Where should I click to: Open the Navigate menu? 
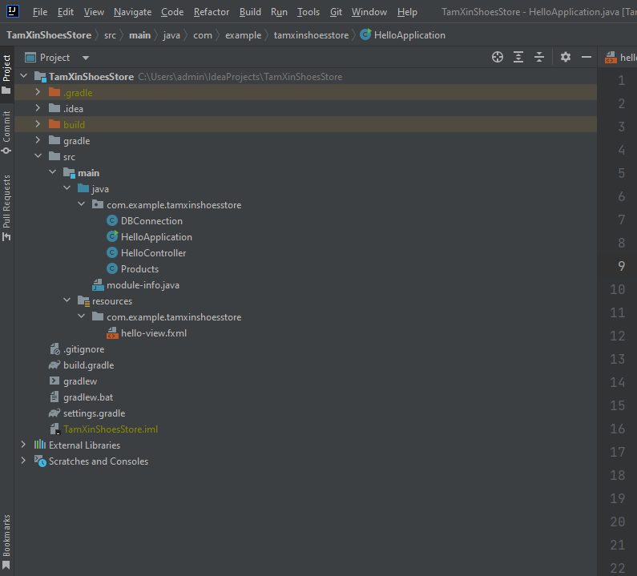point(132,12)
